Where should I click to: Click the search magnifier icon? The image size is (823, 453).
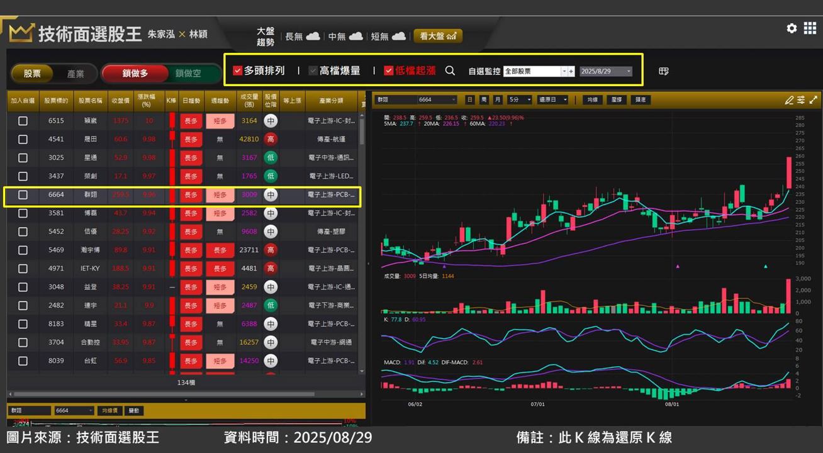pos(450,70)
